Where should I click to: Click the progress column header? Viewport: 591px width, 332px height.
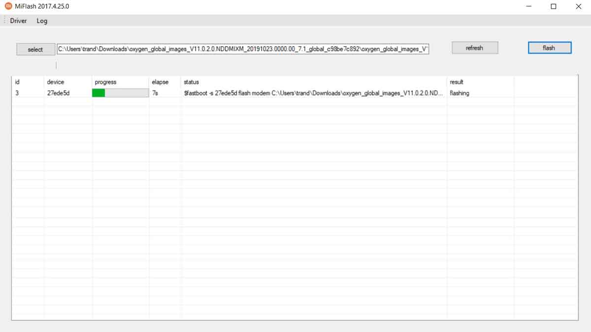pos(105,82)
